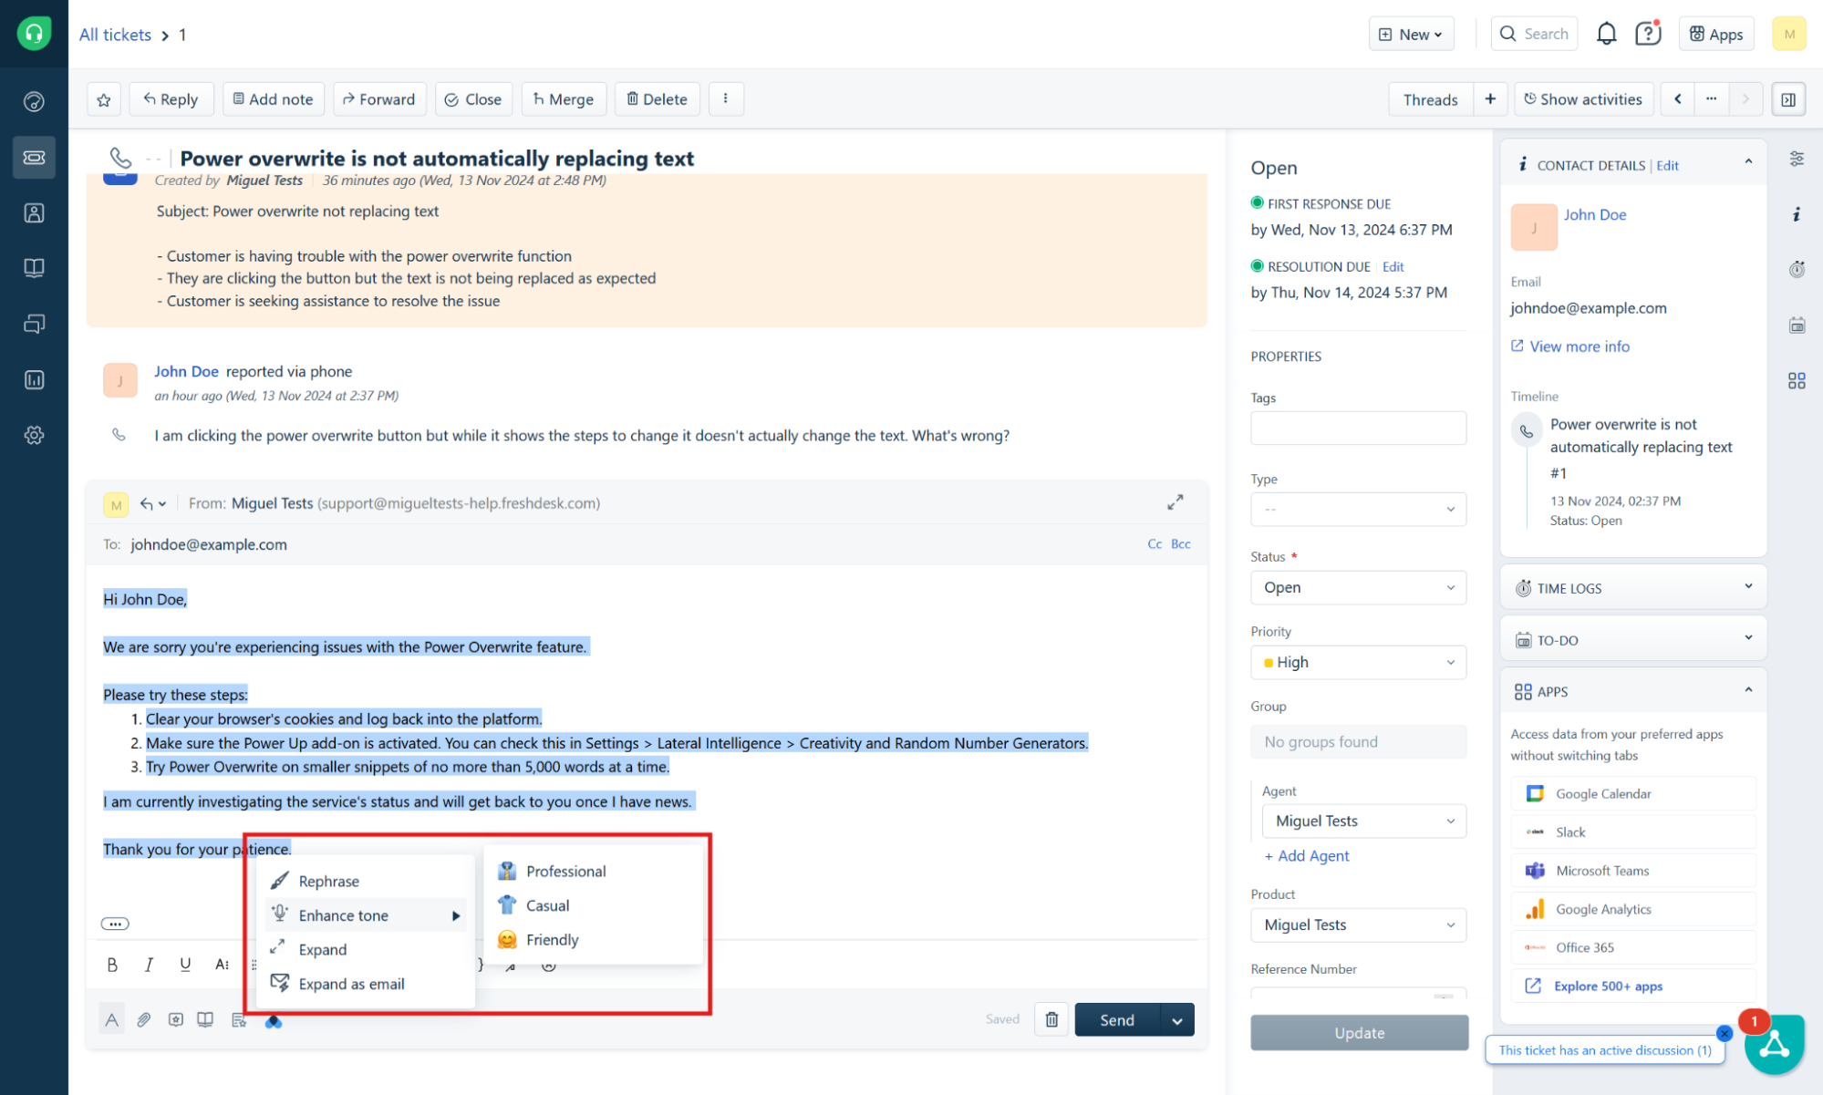Attach a file using the paperclip icon

143,1019
